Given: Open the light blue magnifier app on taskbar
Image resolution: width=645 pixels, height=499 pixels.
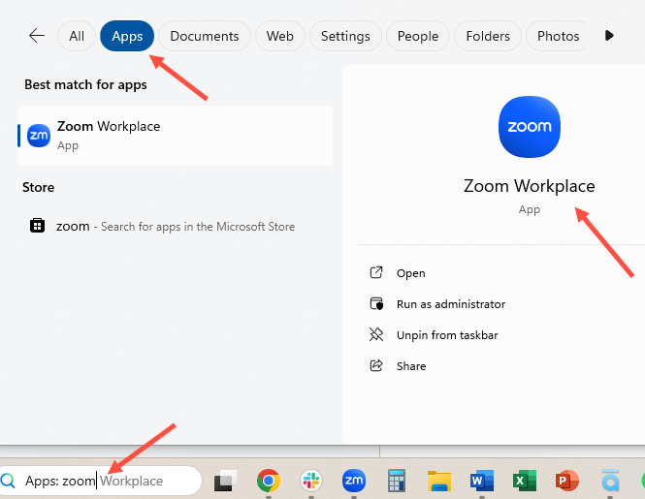Looking at the screenshot, I should 610,481.
